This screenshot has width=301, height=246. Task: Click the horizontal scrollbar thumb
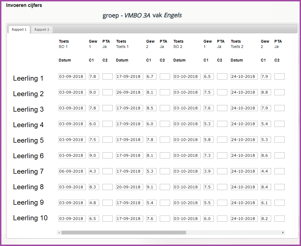tap(124, 233)
